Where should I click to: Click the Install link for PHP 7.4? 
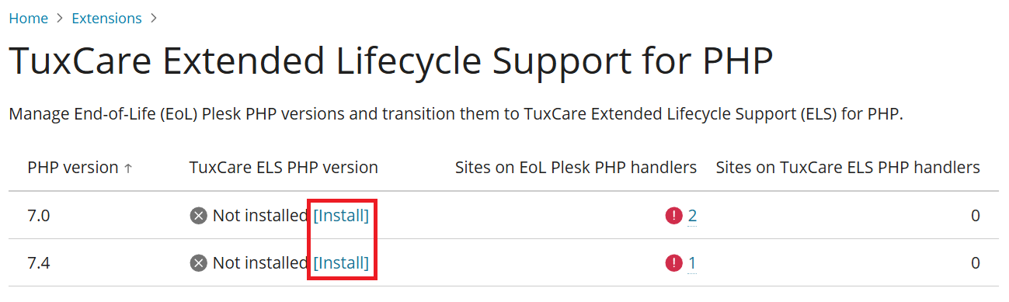[341, 262]
